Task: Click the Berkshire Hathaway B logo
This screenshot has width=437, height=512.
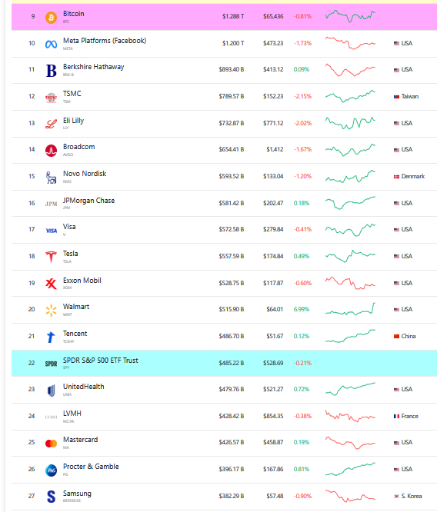Action: 51,71
